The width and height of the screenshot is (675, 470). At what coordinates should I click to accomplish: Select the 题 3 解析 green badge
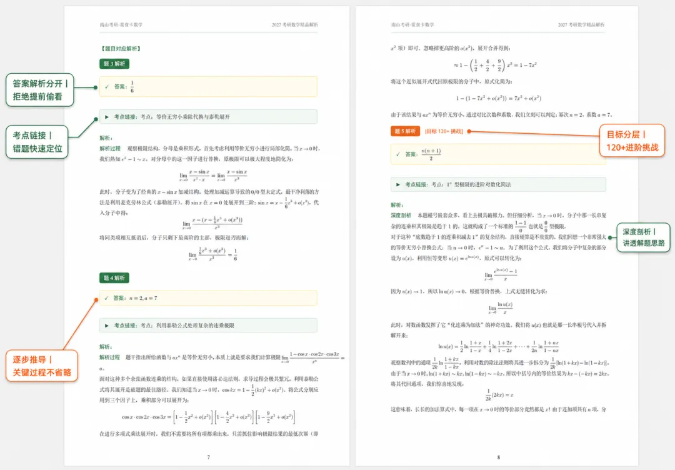[x=114, y=64]
